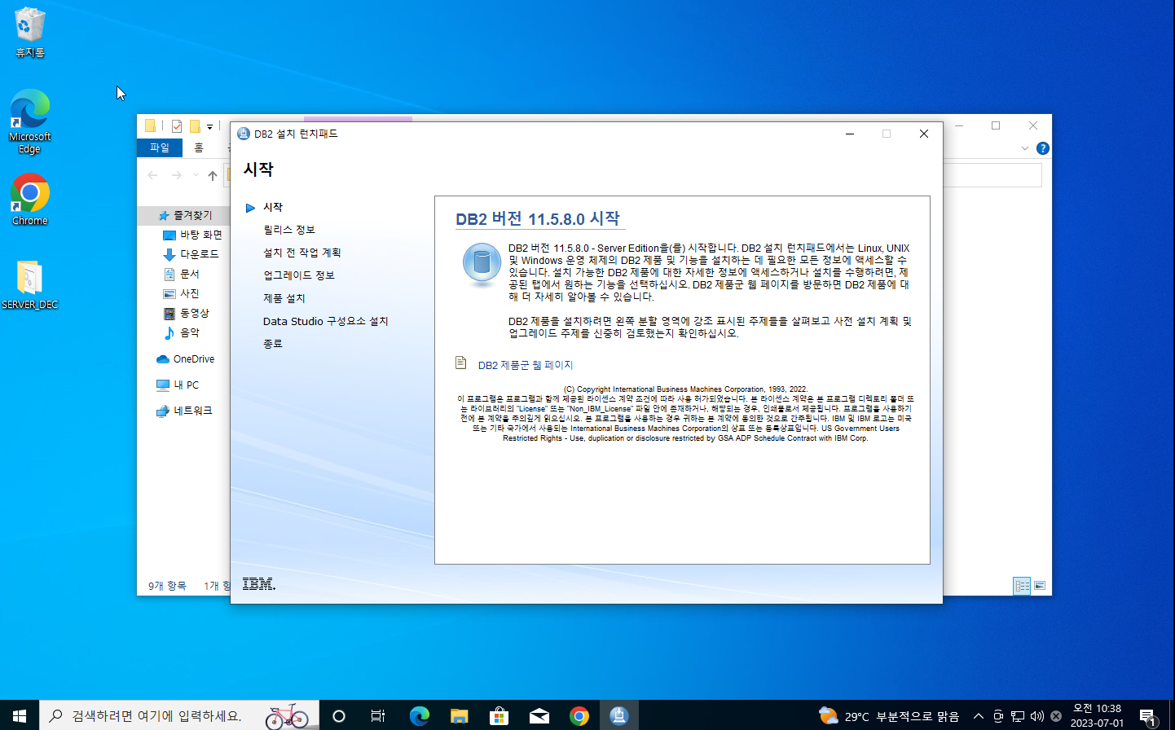Select 문서 in Explorer navigation pane
Screen dimensions: 1175x730
click(x=183, y=274)
